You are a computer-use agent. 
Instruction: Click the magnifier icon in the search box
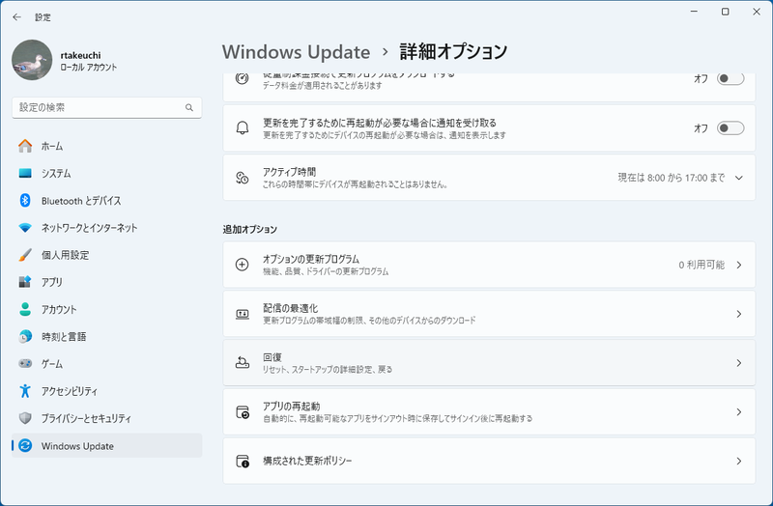click(x=189, y=107)
